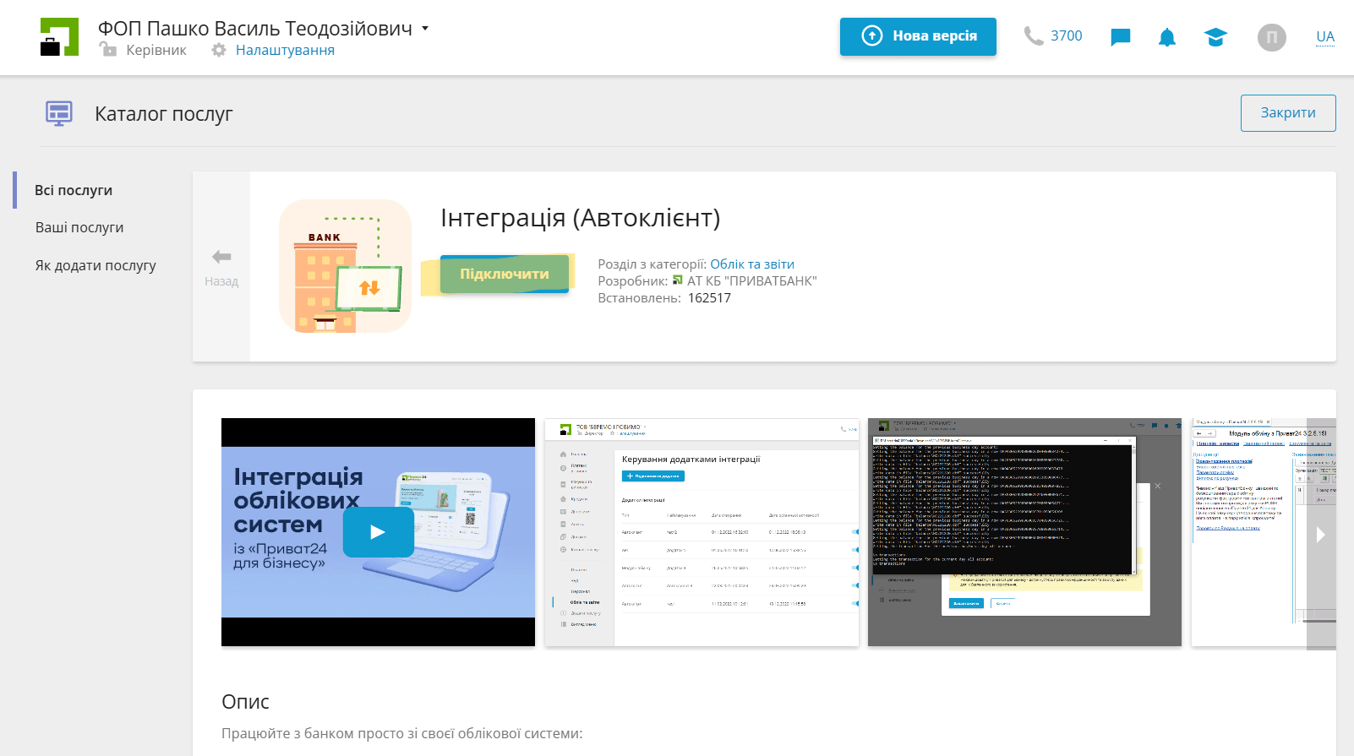Click the Інтеграція (Автоклієнт) title

point(581,218)
